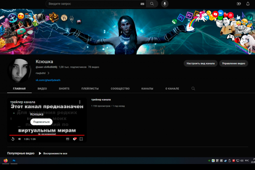Switch the РУС input language
The width and height of the screenshot is (255, 170).
[247, 161]
